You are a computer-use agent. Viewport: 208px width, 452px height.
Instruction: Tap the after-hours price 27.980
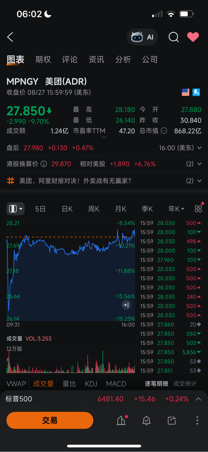[33, 148]
